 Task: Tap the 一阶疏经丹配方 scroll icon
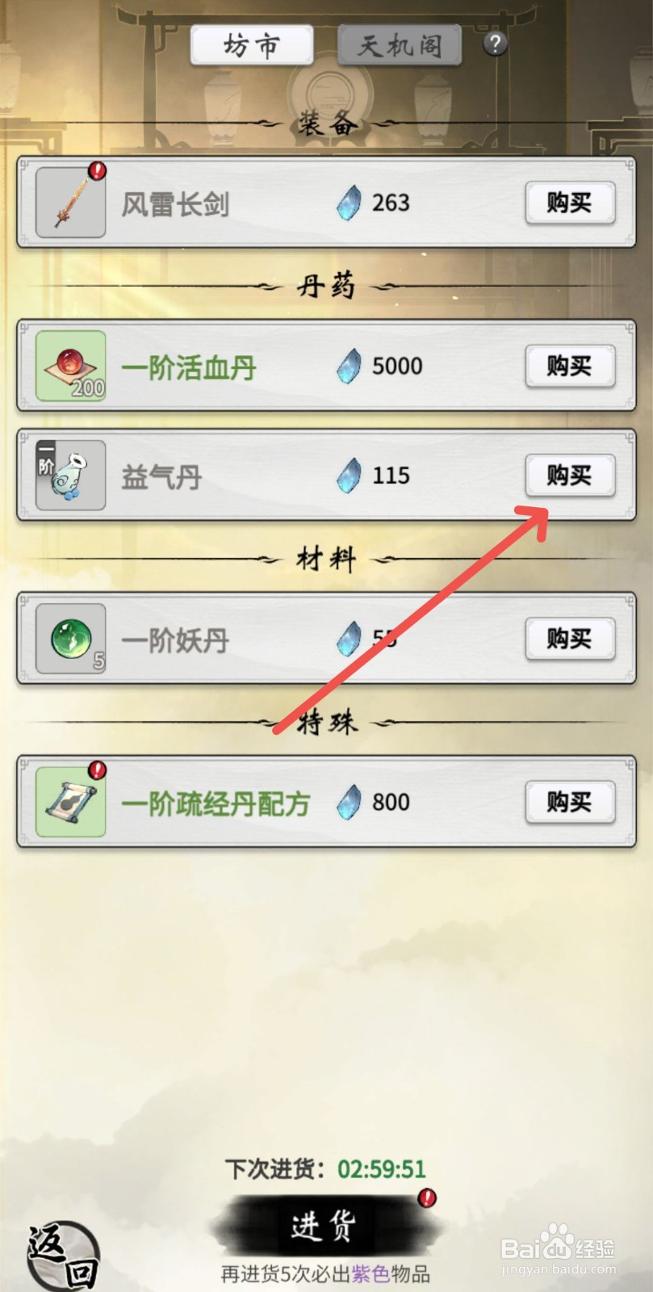71,802
